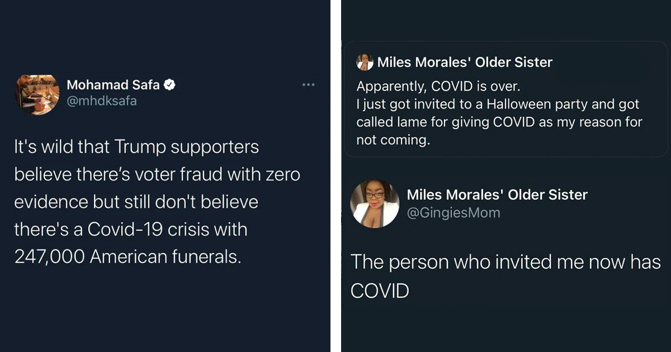
Task: Click the Mohamad Safa display name
Action: pos(116,84)
